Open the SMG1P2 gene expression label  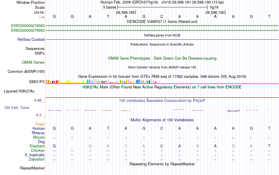click(37, 82)
